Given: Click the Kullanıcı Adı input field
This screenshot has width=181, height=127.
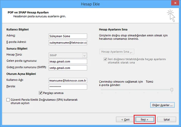Looking at the screenshot, I should (67, 81).
